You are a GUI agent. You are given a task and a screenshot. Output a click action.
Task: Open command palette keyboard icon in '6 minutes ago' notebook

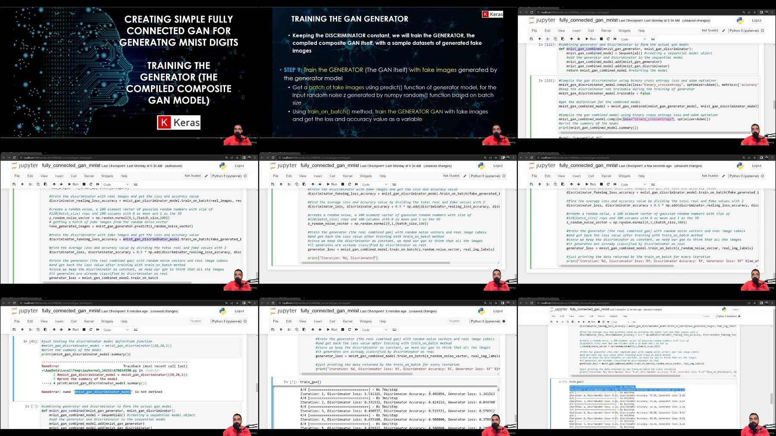click(136, 329)
